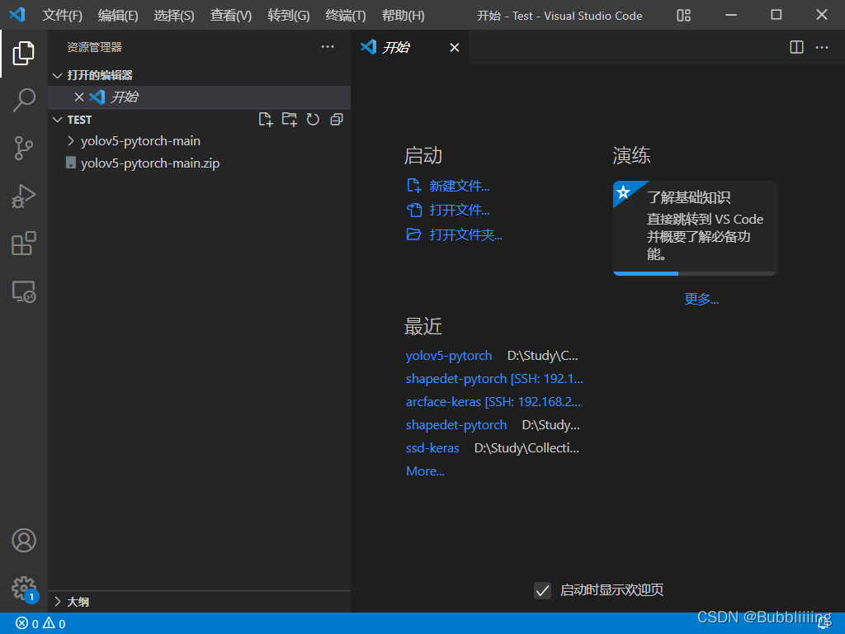Click the star badge on walkthrough card
Screen dimensions: 845x634
(624, 192)
